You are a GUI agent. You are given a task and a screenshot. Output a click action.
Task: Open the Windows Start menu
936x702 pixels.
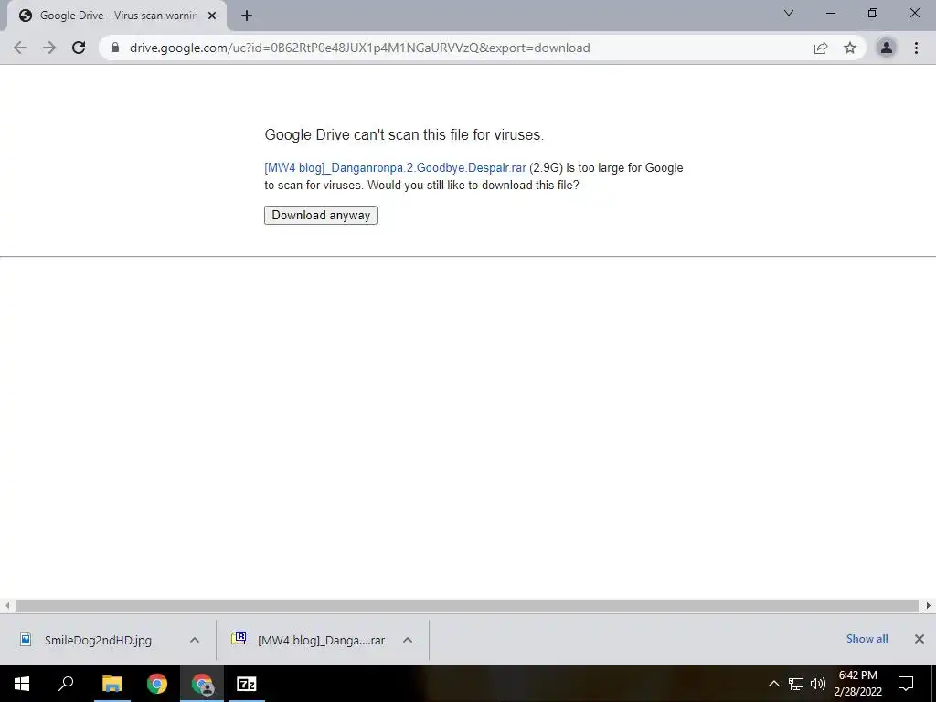click(22, 684)
